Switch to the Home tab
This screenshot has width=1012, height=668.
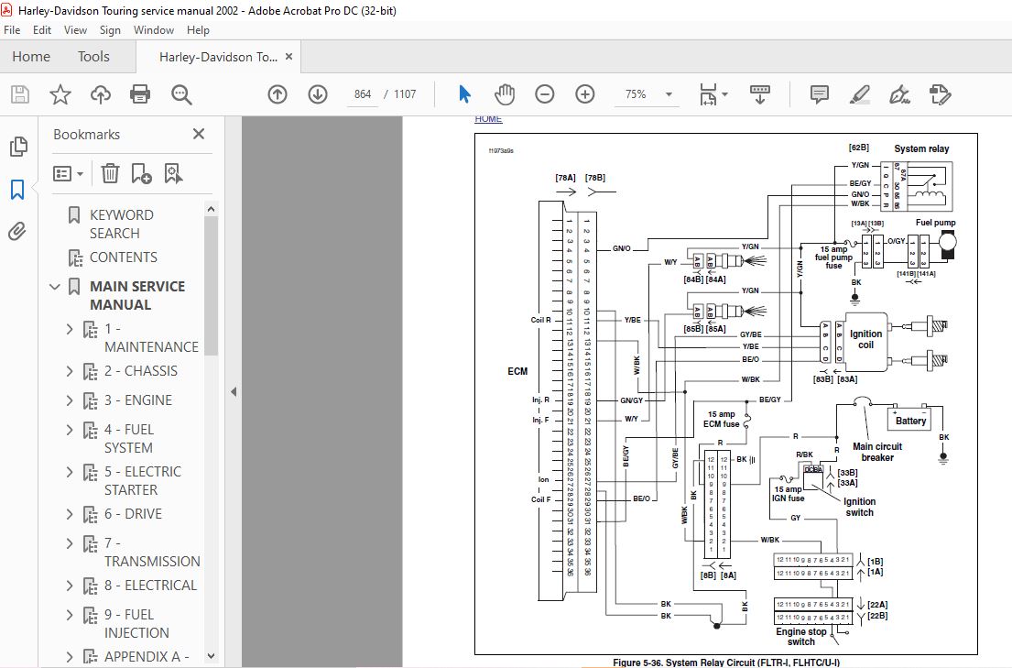point(31,57)
